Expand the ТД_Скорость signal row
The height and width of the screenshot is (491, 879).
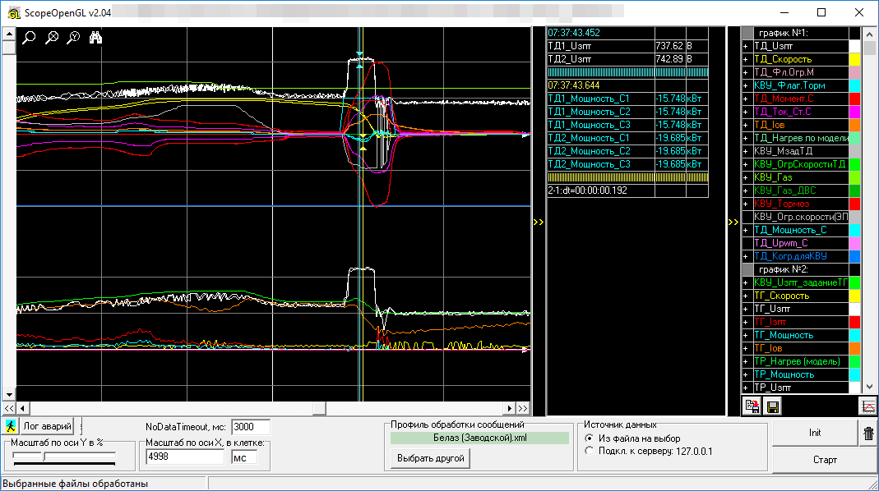(746, 59)
